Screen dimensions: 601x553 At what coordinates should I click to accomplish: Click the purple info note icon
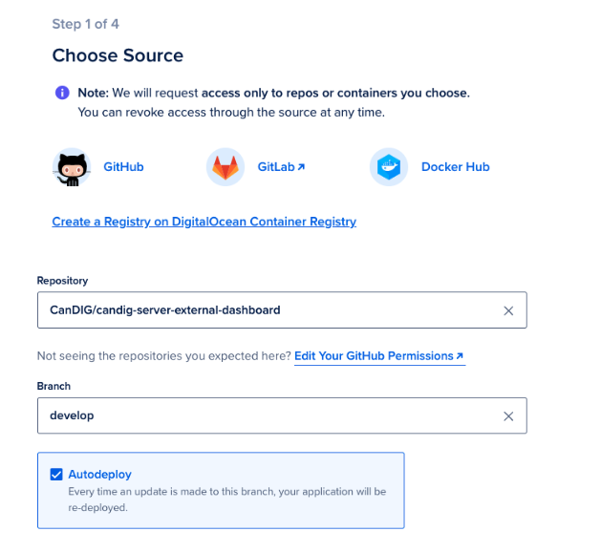point(62,93)
